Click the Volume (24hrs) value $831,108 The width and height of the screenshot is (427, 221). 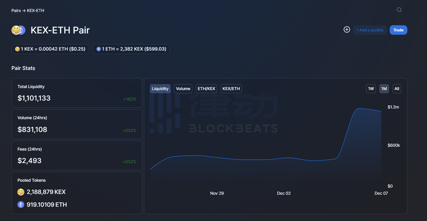coord(32,130)
